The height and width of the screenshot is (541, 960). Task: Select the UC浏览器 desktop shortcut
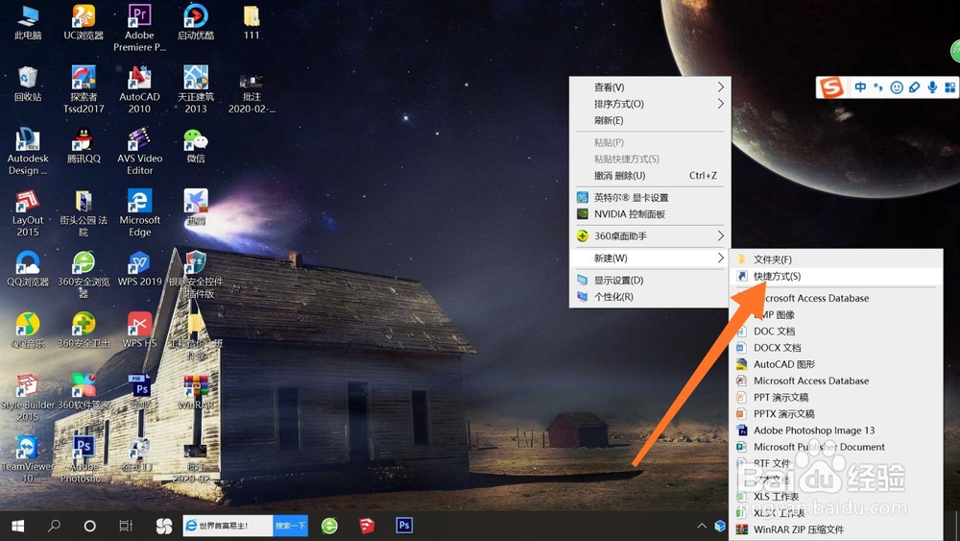pos(84,22)
